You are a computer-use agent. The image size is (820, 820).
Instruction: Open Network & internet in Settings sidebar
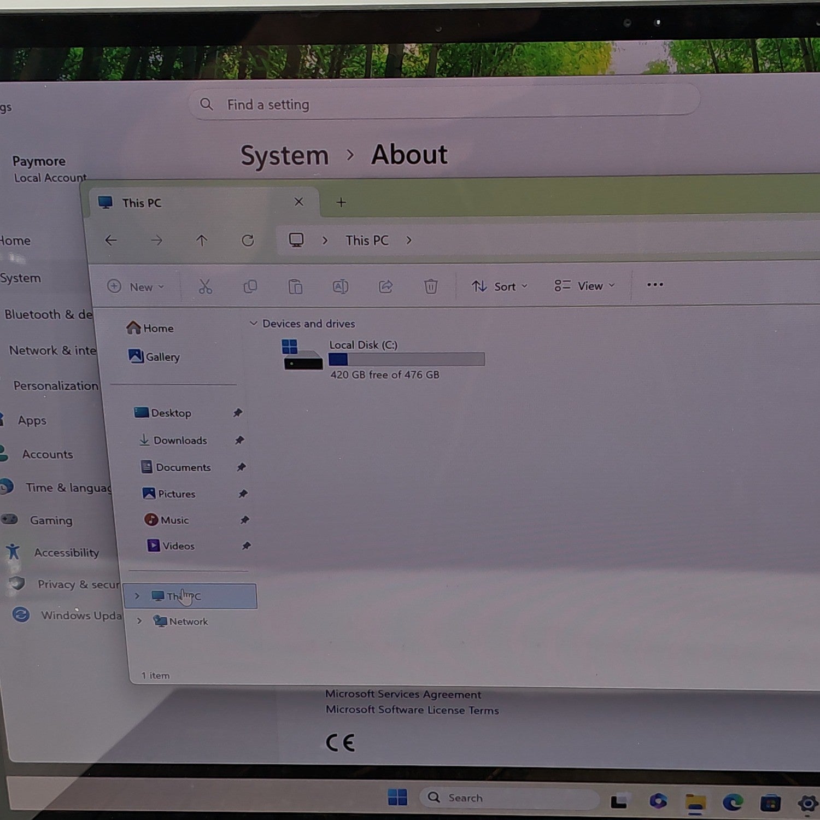[52, 350]
